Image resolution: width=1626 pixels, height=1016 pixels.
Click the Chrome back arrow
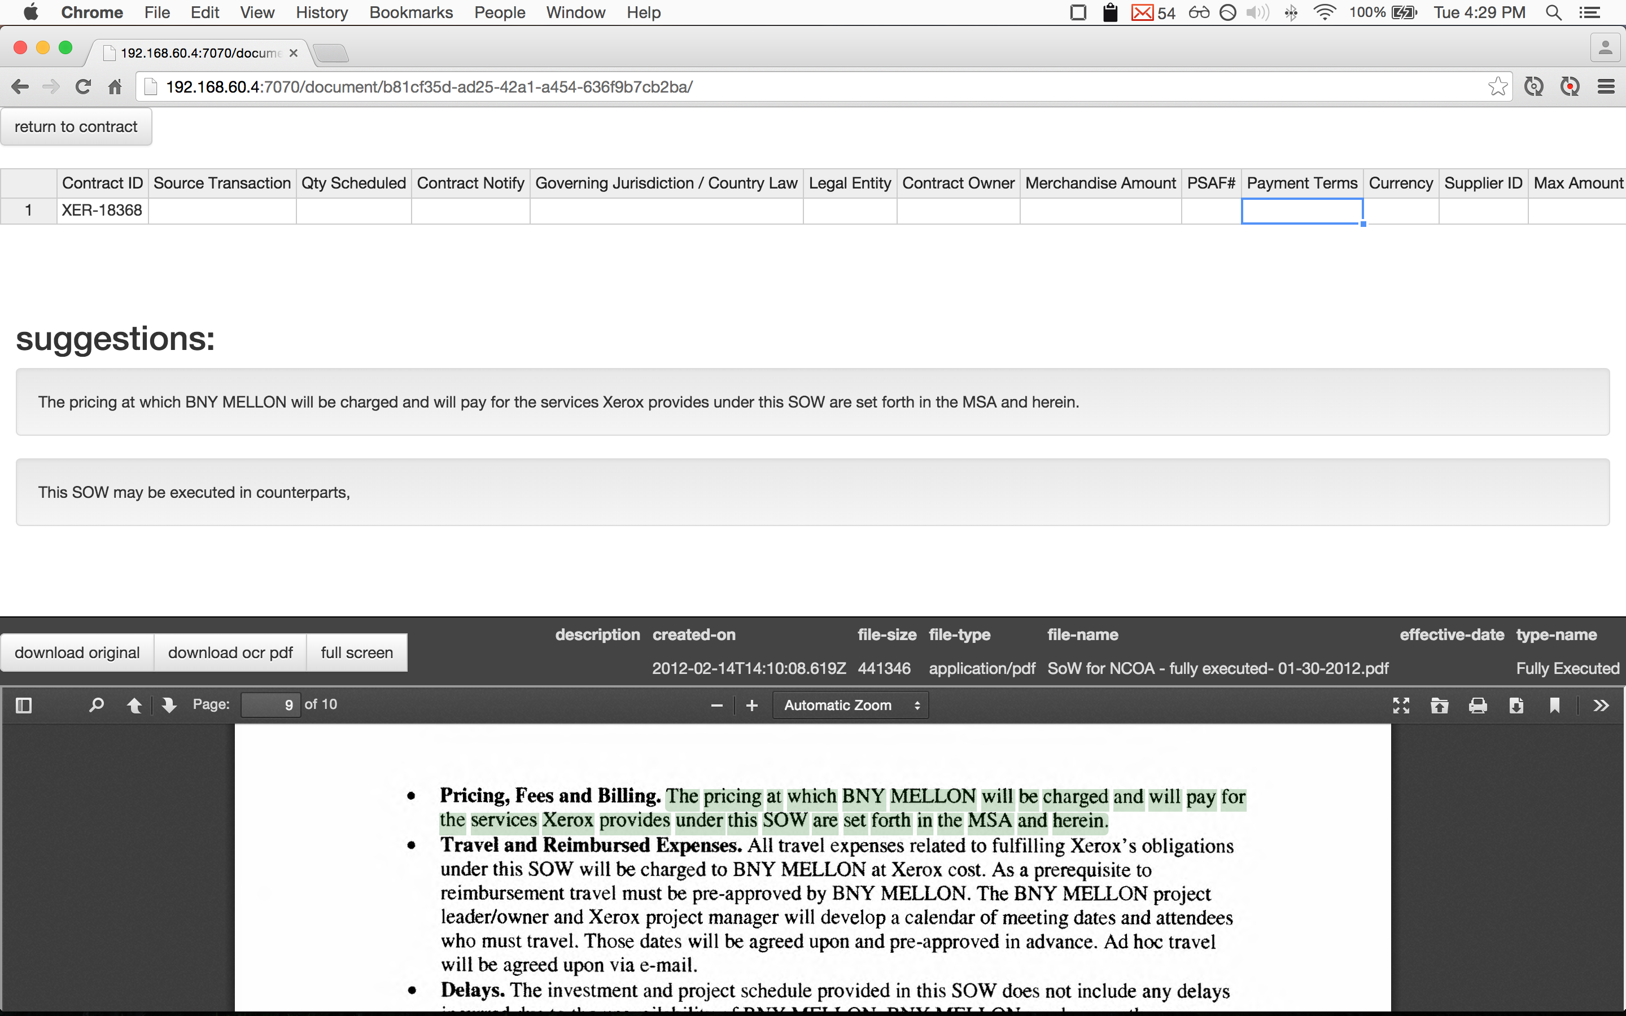pyautogui.click(x=20, y=87)
